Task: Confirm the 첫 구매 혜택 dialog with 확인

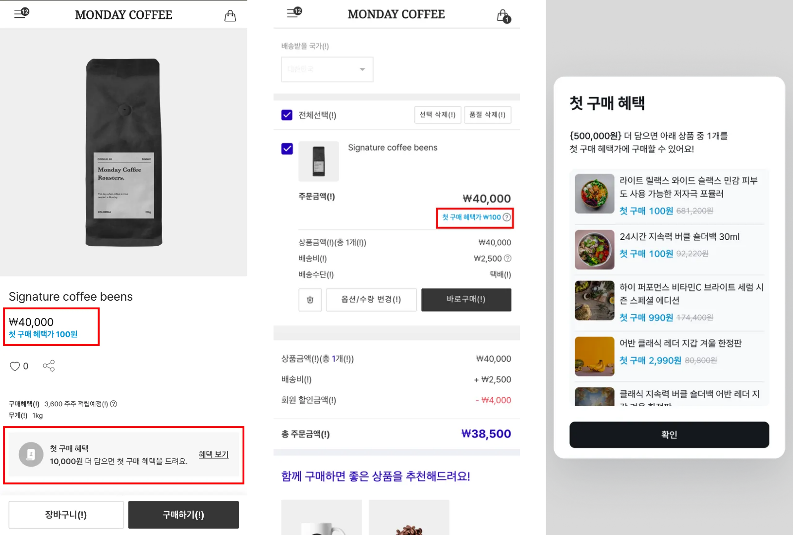Action: (669, 434)
